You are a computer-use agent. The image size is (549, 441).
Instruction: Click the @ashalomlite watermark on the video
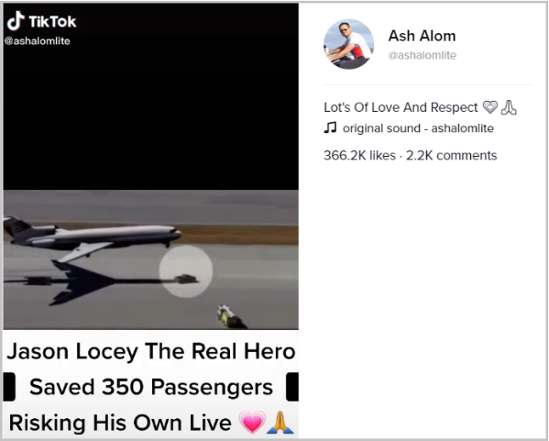coord(37,41)
